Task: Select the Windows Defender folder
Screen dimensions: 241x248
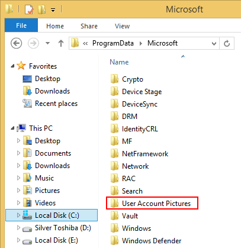Action: pos(146,241)
